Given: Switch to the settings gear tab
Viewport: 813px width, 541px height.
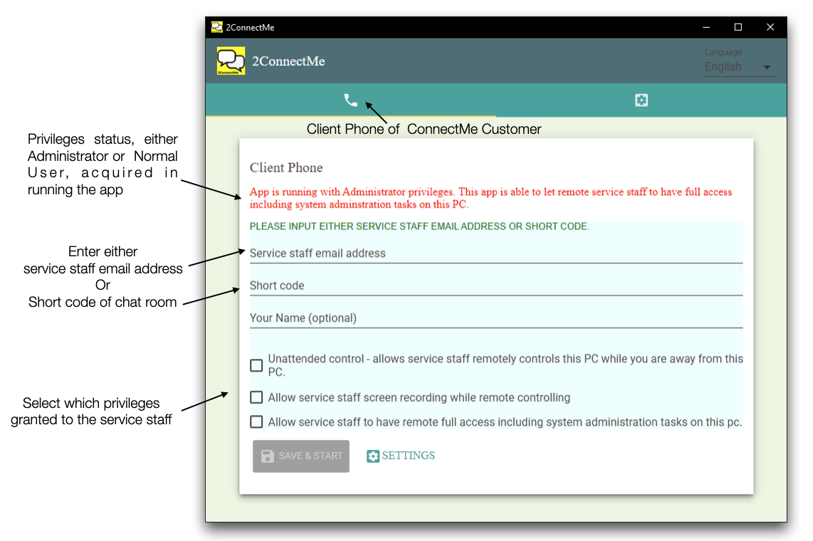Looking at the screenshot, I should (641, 100).
